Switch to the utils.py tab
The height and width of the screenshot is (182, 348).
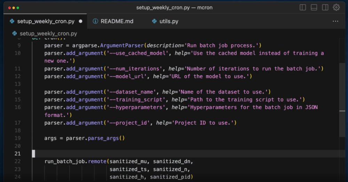(169, 21)
